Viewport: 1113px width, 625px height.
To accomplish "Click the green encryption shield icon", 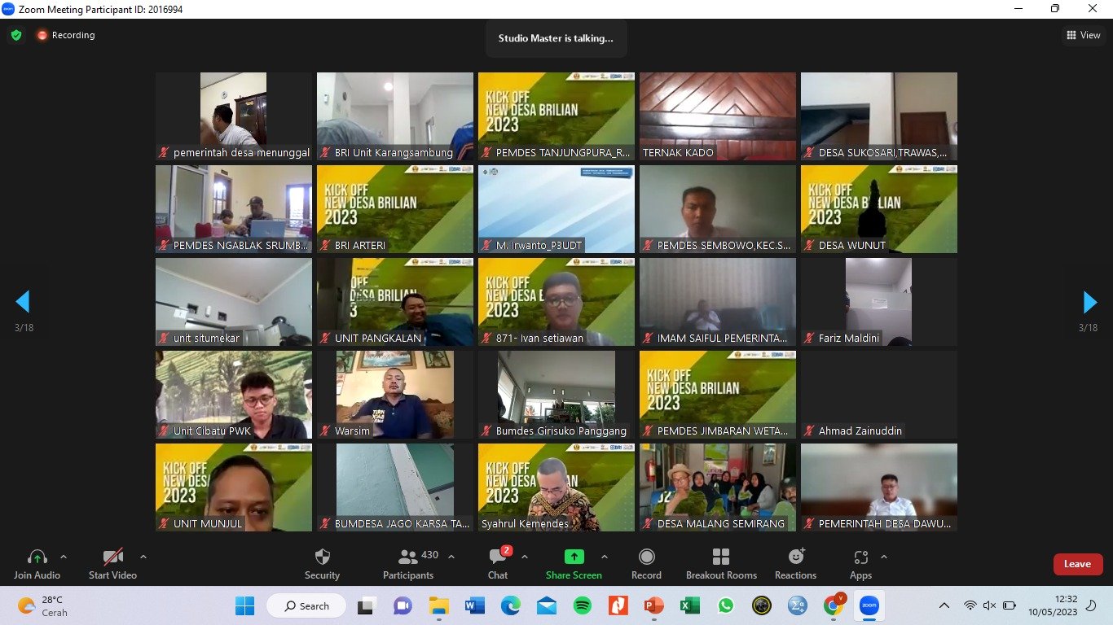I will (16, 35).
